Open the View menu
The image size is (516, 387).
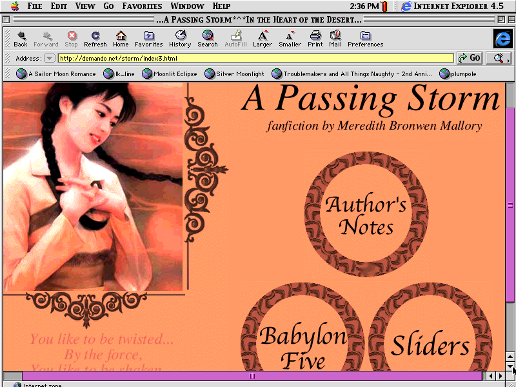(85, 6)
